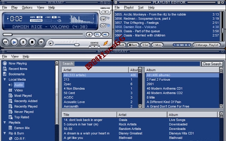Toggle the Media Library with ML button
The height and width of the screenshot is (141, 226).
pyautogui.click(x=105, y=35)
